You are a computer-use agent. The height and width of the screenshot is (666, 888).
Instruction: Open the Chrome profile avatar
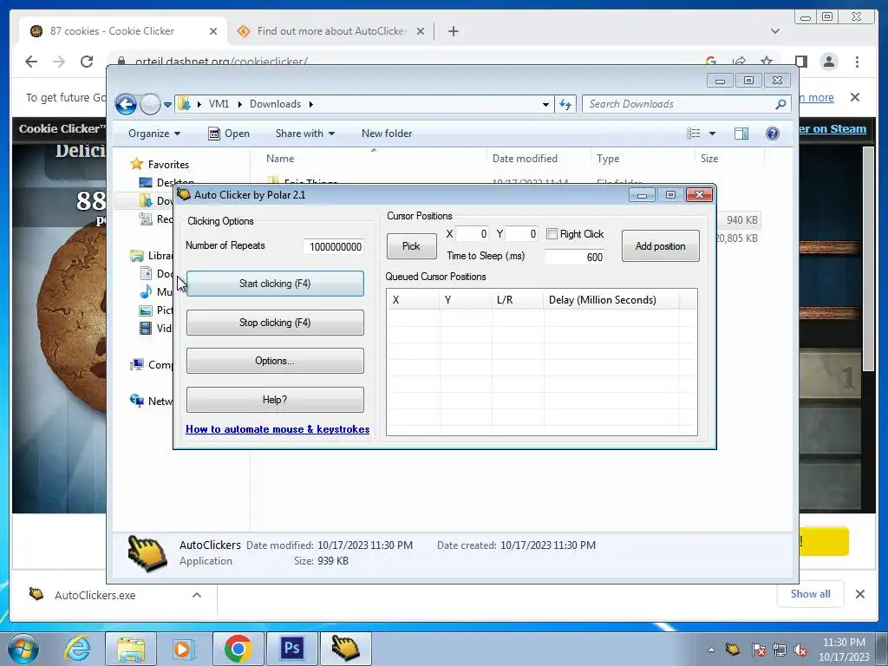(x=829, y=62)
